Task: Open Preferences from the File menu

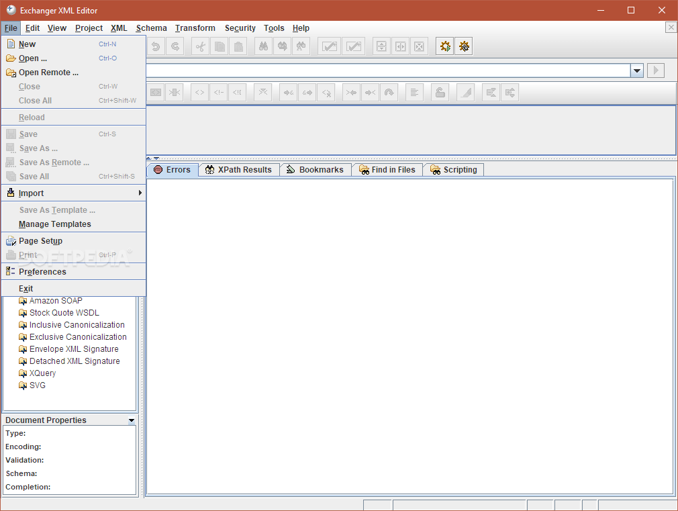Action: pyautogui.click(x=74, y=272)
